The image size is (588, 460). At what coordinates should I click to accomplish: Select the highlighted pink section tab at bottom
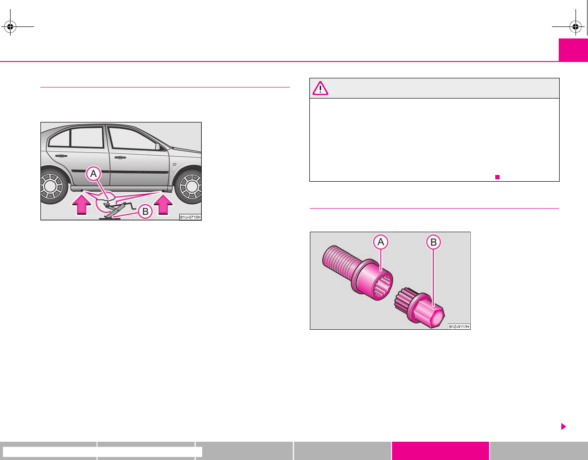click(x=440, y=451)
